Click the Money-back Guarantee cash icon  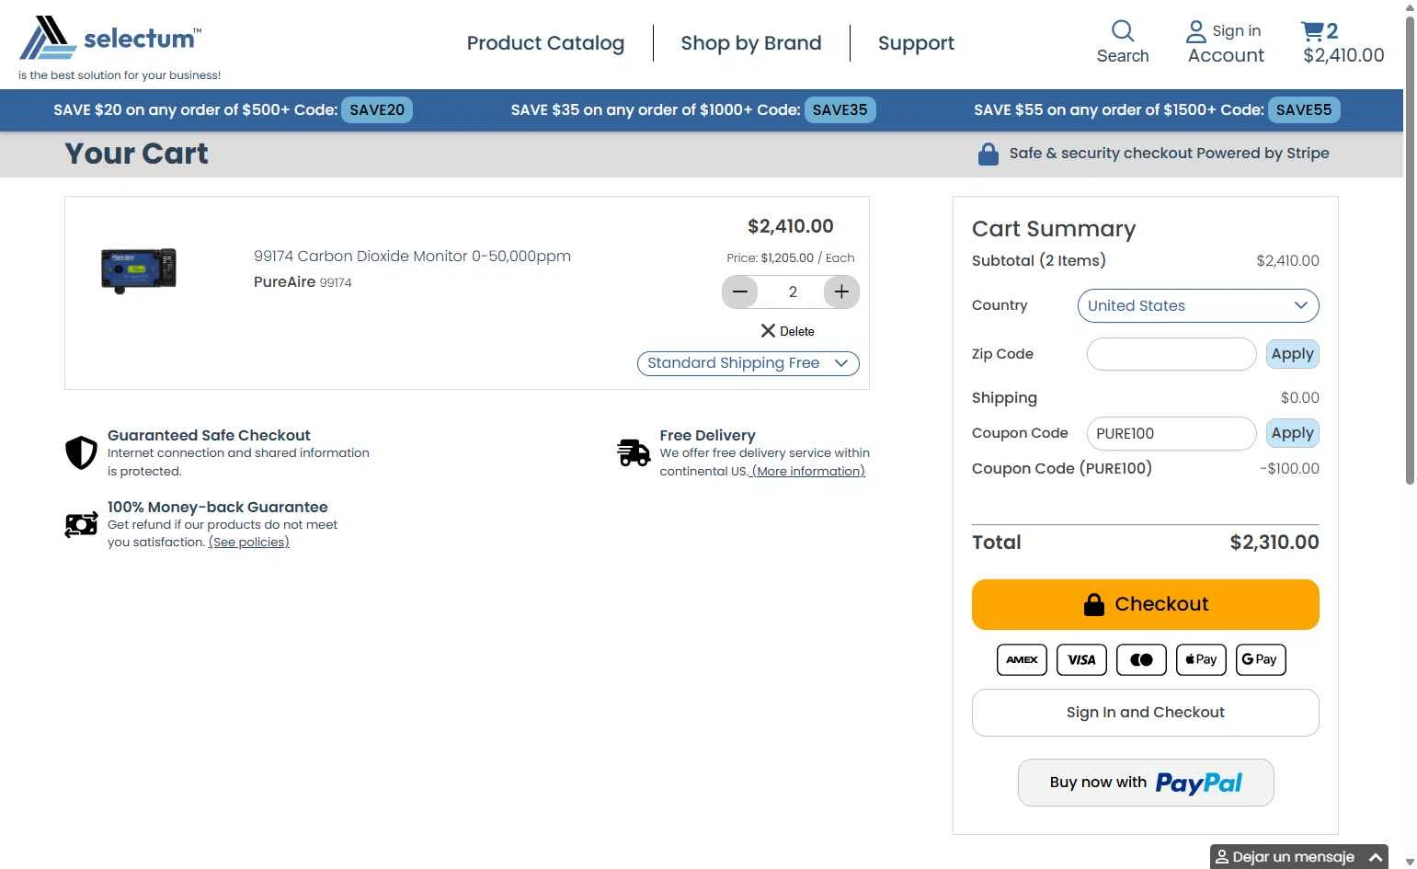click(81, 524)
